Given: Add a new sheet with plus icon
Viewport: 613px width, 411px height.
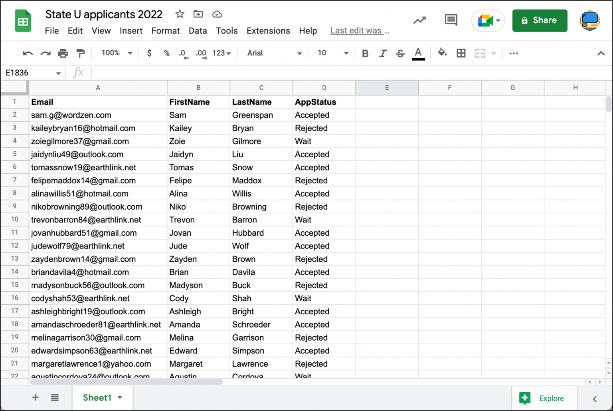Looking at the screenshot, I should [36, 397].
